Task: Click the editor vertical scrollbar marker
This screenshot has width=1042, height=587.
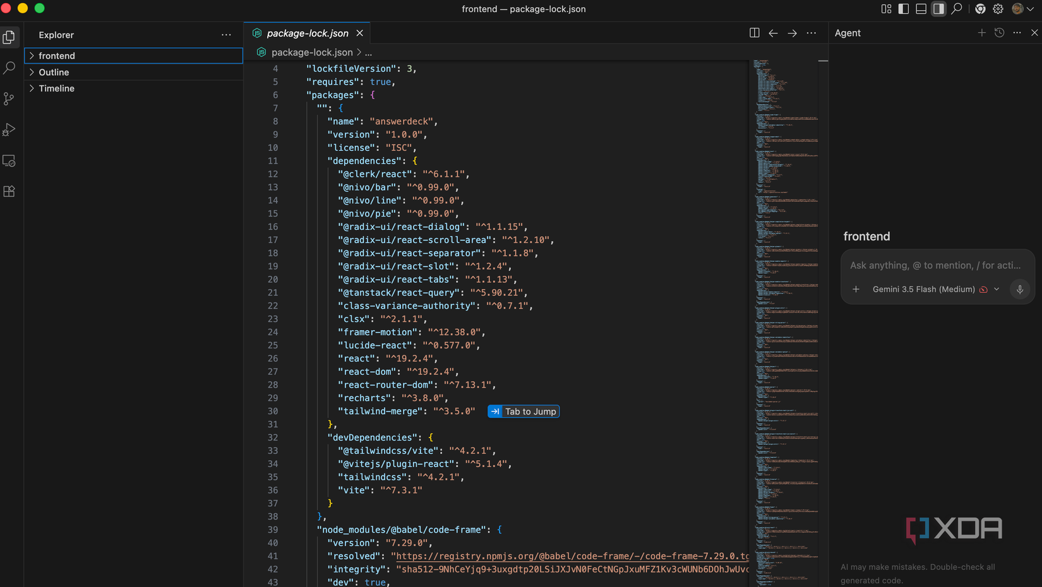Action: coord(823,61)
